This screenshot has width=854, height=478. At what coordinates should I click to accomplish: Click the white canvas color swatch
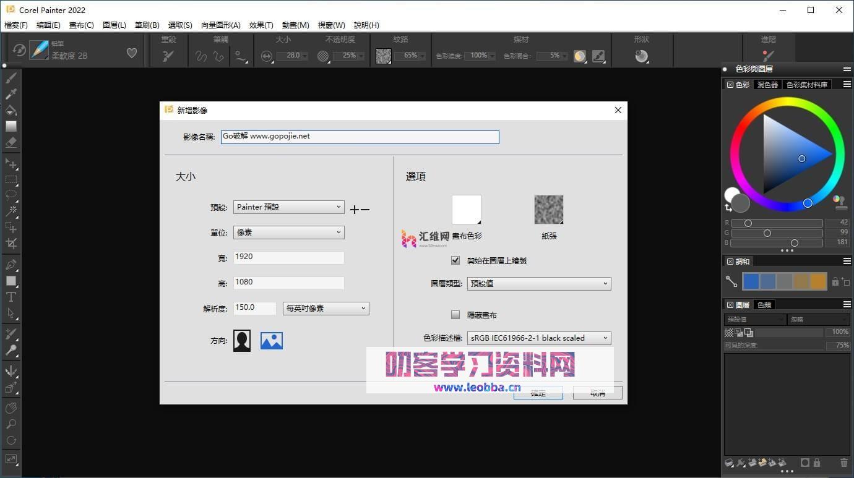(466, 210)
